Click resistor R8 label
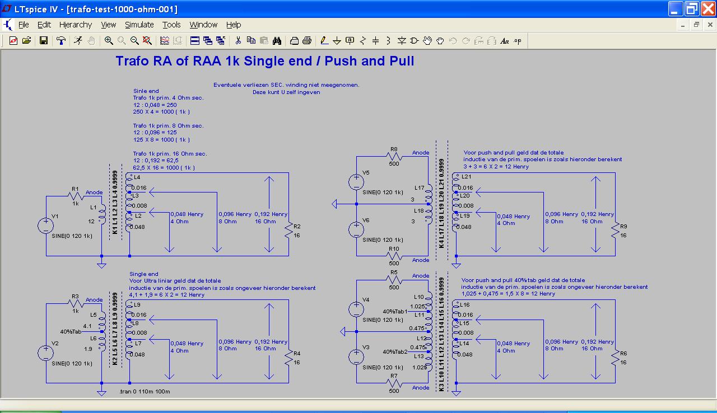 [x=394, y=149]
